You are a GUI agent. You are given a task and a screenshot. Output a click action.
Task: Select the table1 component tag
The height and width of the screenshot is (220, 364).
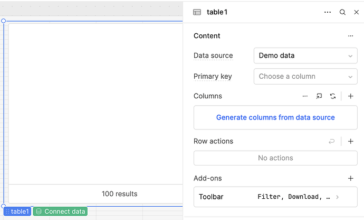coord(17,212)
